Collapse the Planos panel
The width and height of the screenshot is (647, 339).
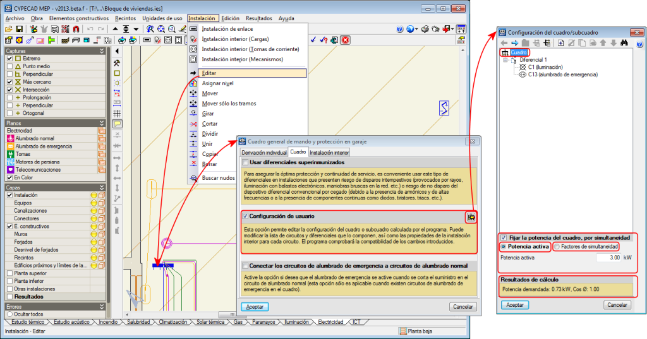pyautogui.click(x=102, y=123)
